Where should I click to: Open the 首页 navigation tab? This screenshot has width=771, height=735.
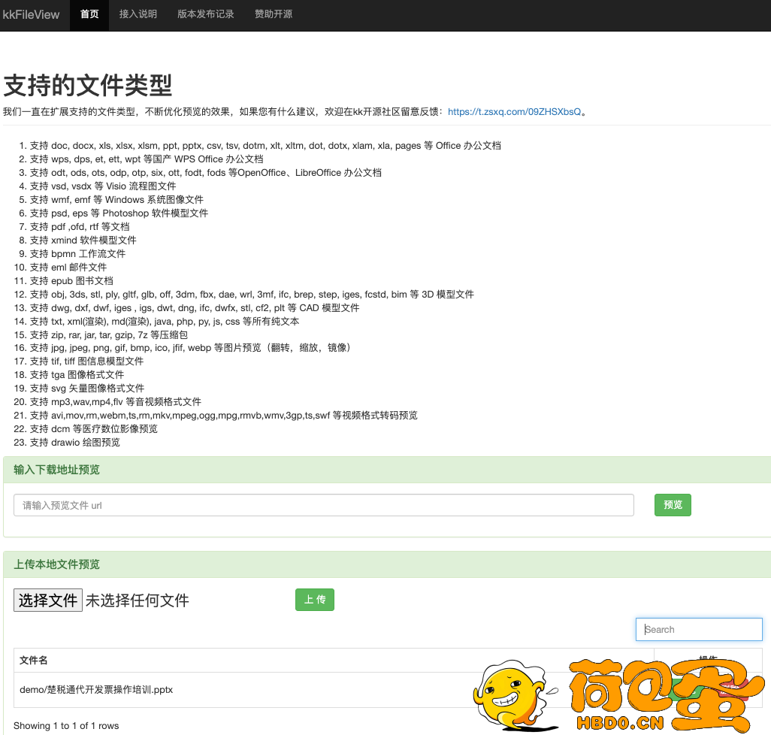point(89,14)
